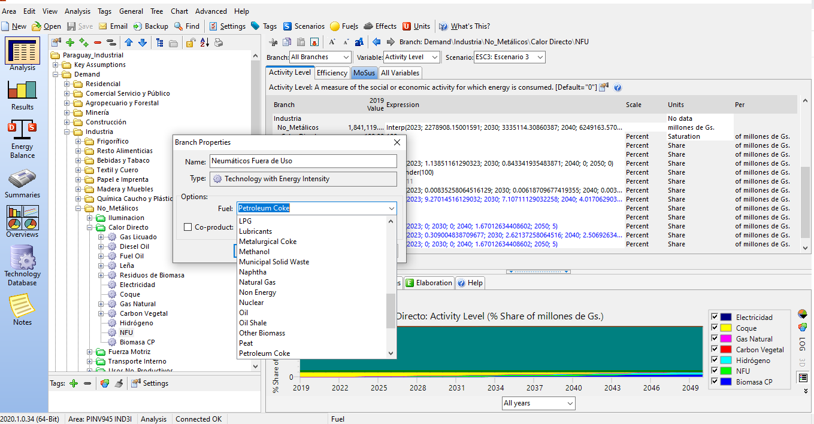The image size is (814, 424).
Task: Click the LOG scale chart icon
Action: tap(803, 344)
